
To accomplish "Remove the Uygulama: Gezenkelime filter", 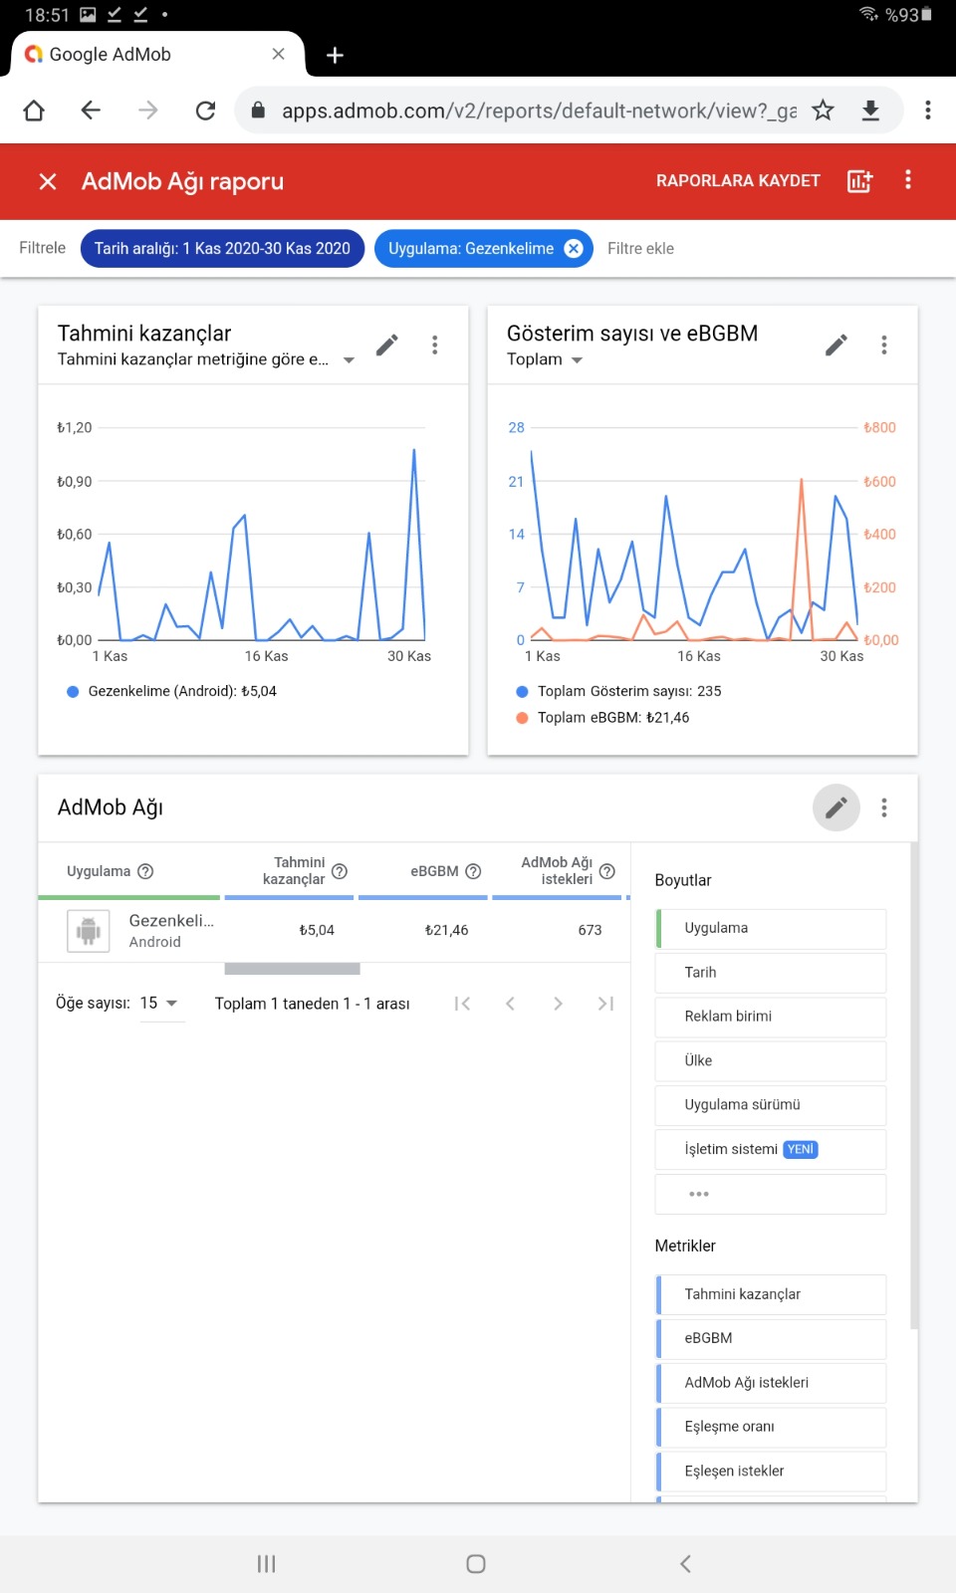I will [574, 249].
